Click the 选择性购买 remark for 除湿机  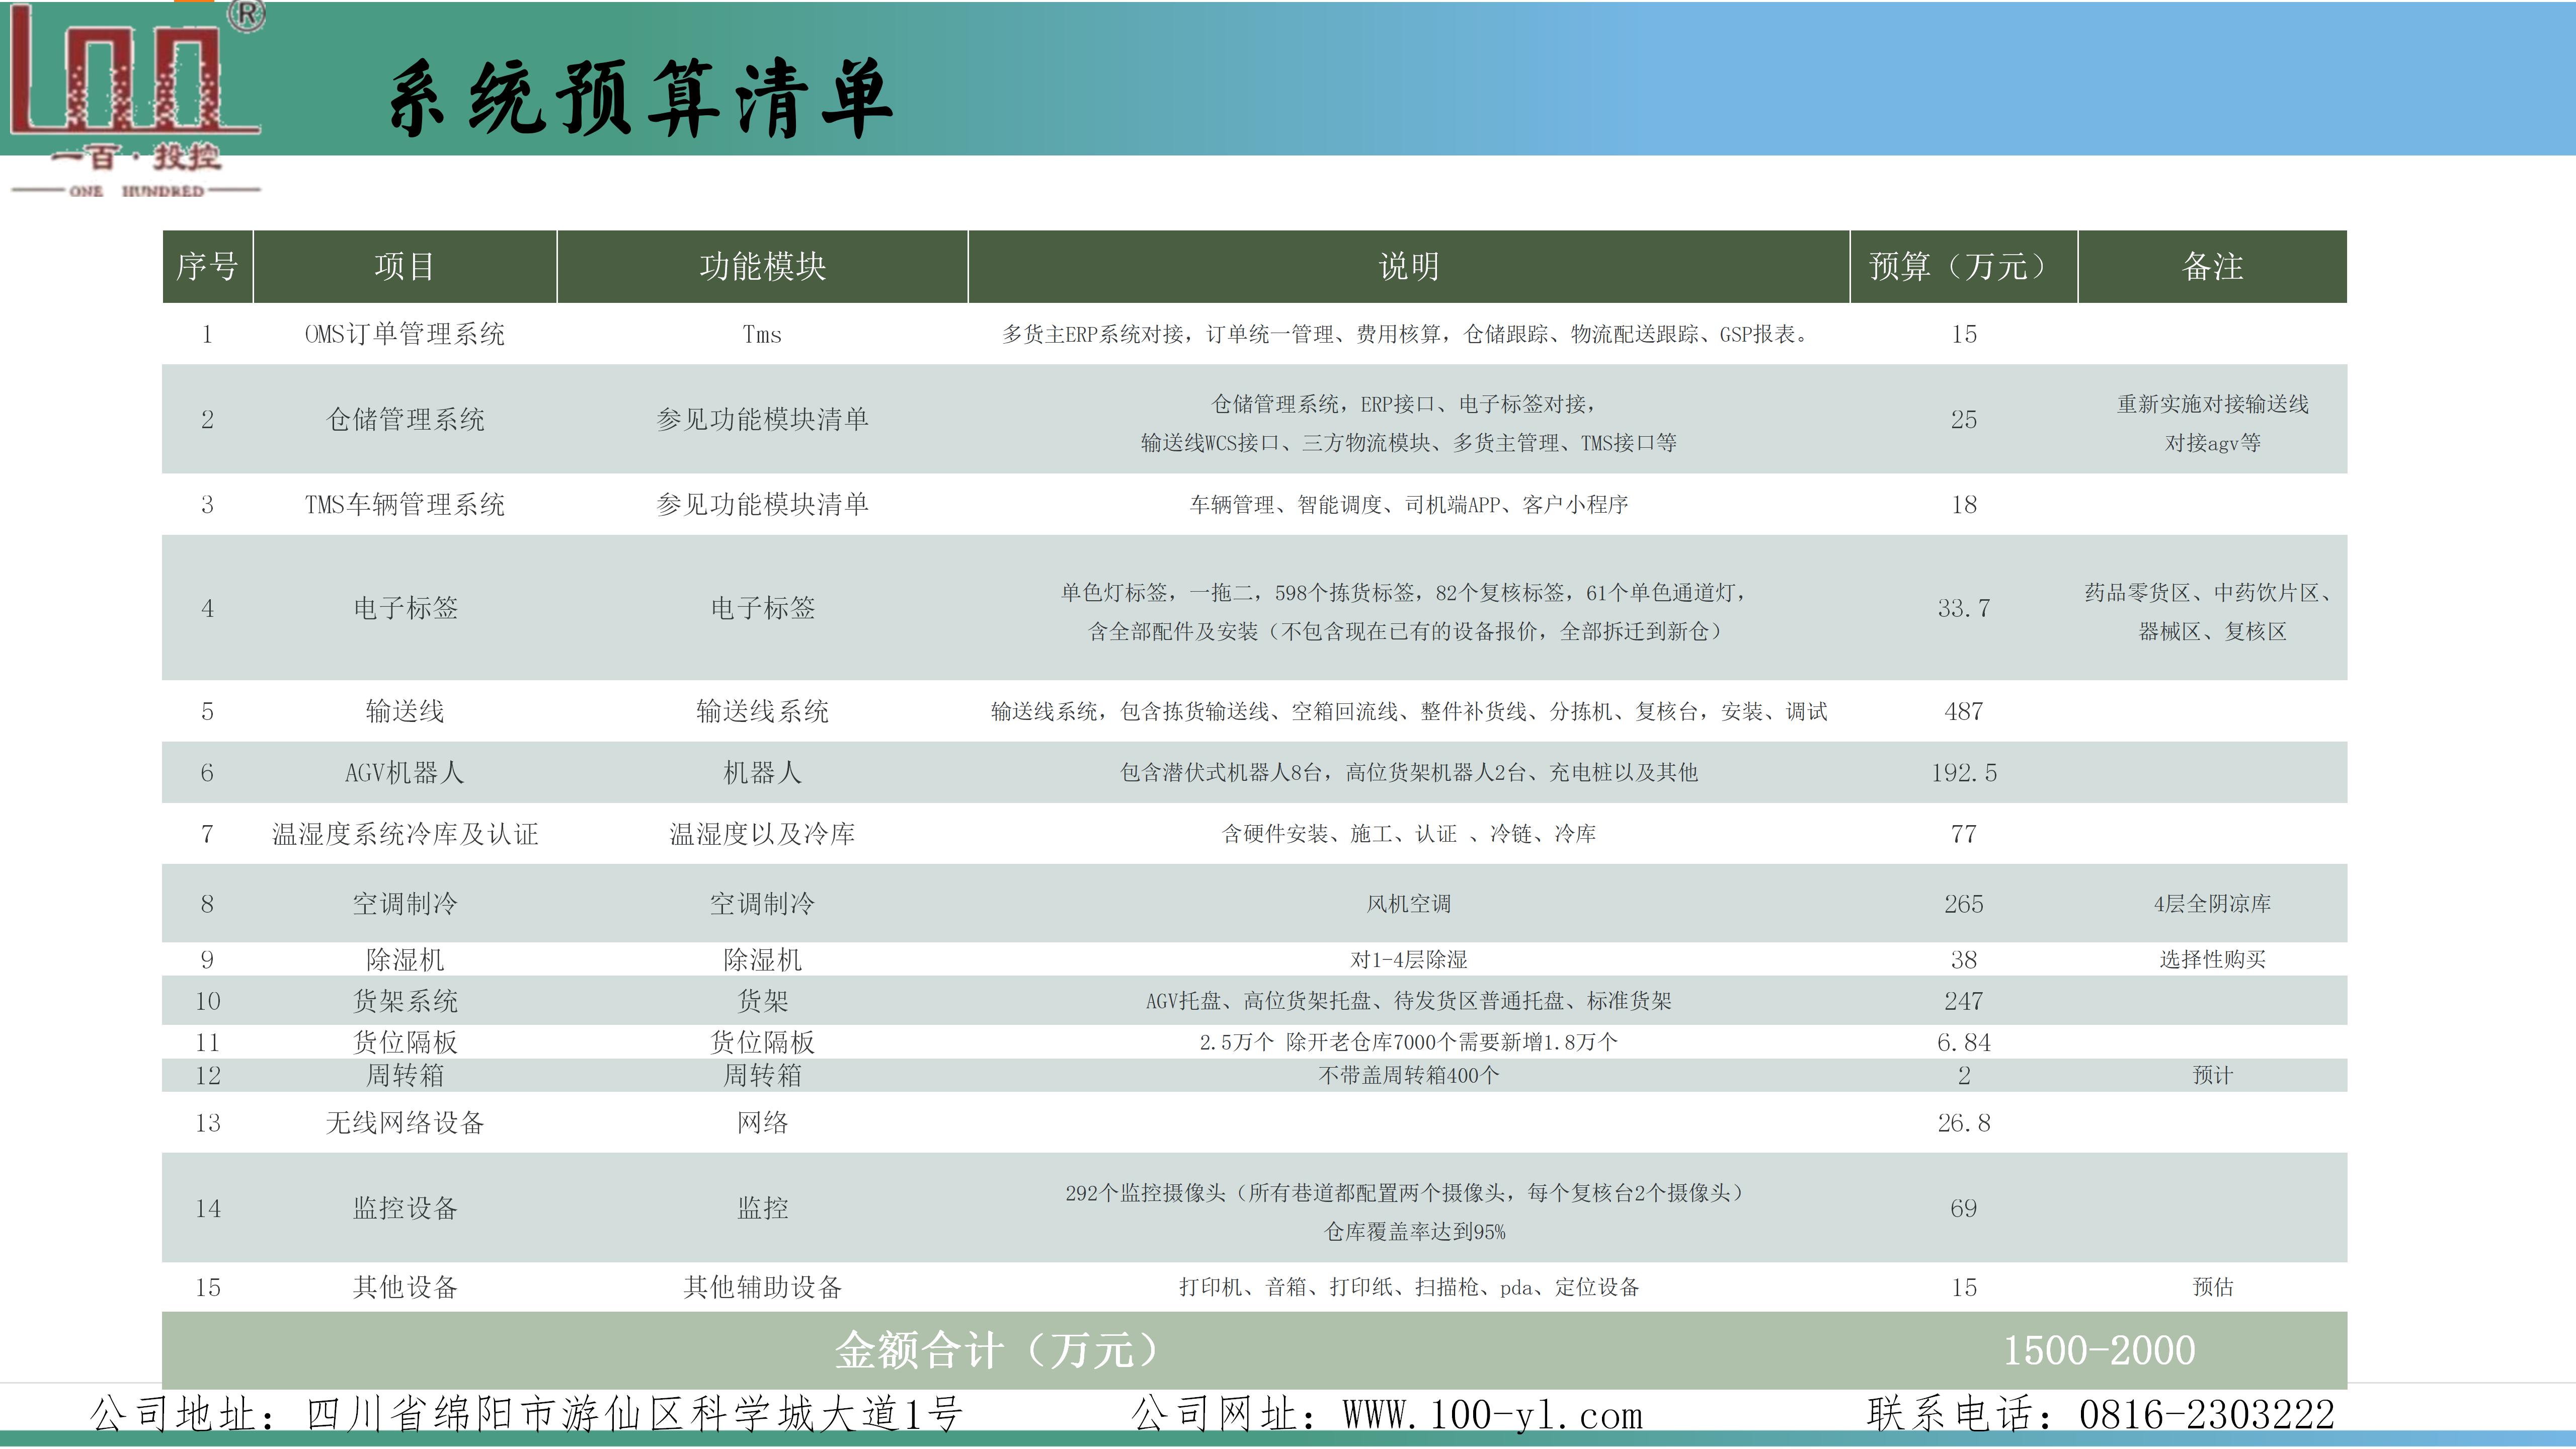pyautogui.click(x=2212, y=960)
